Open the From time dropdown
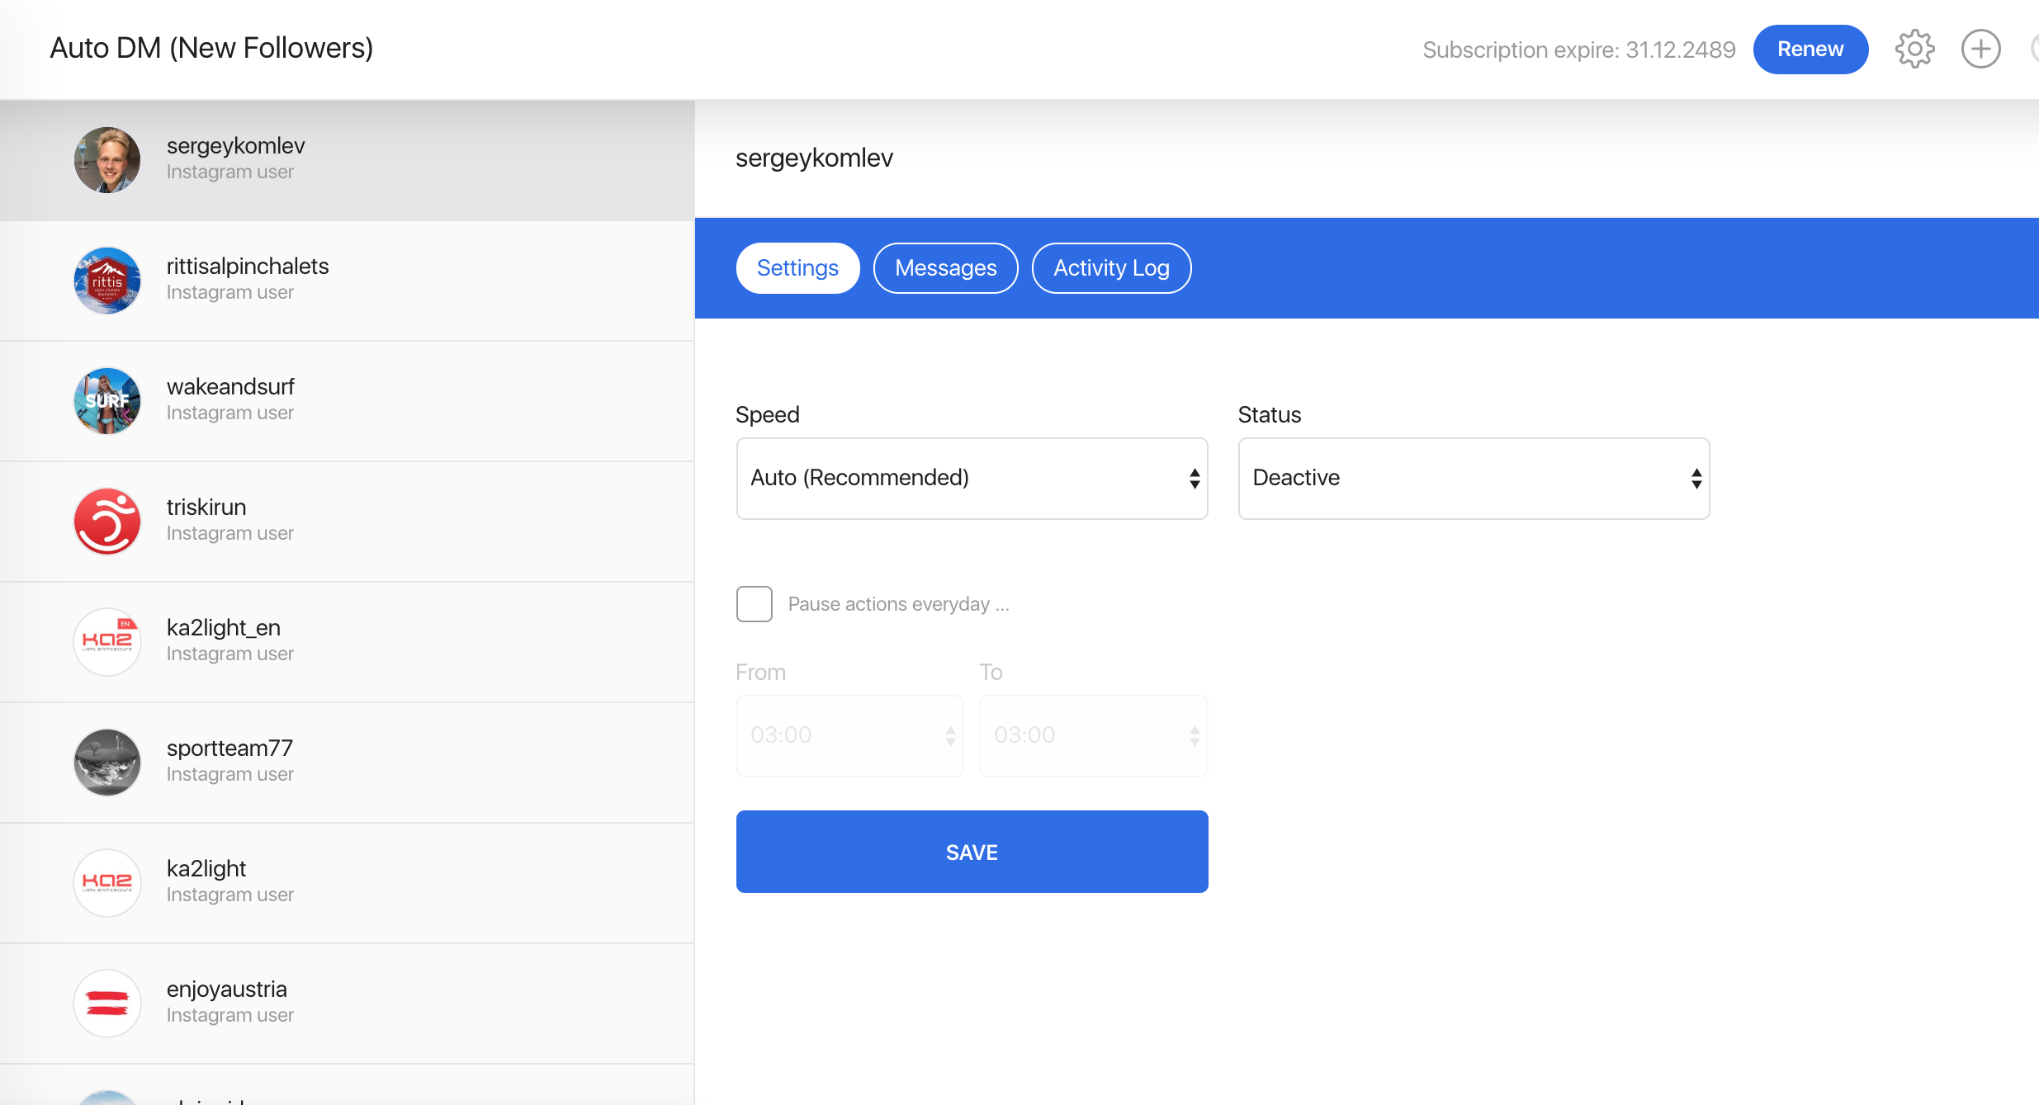This screenshot has width=2039, height=1105. (x=849, y=735)
